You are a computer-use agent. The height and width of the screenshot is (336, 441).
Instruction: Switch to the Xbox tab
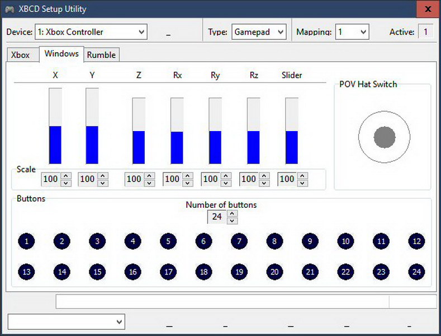22,55
